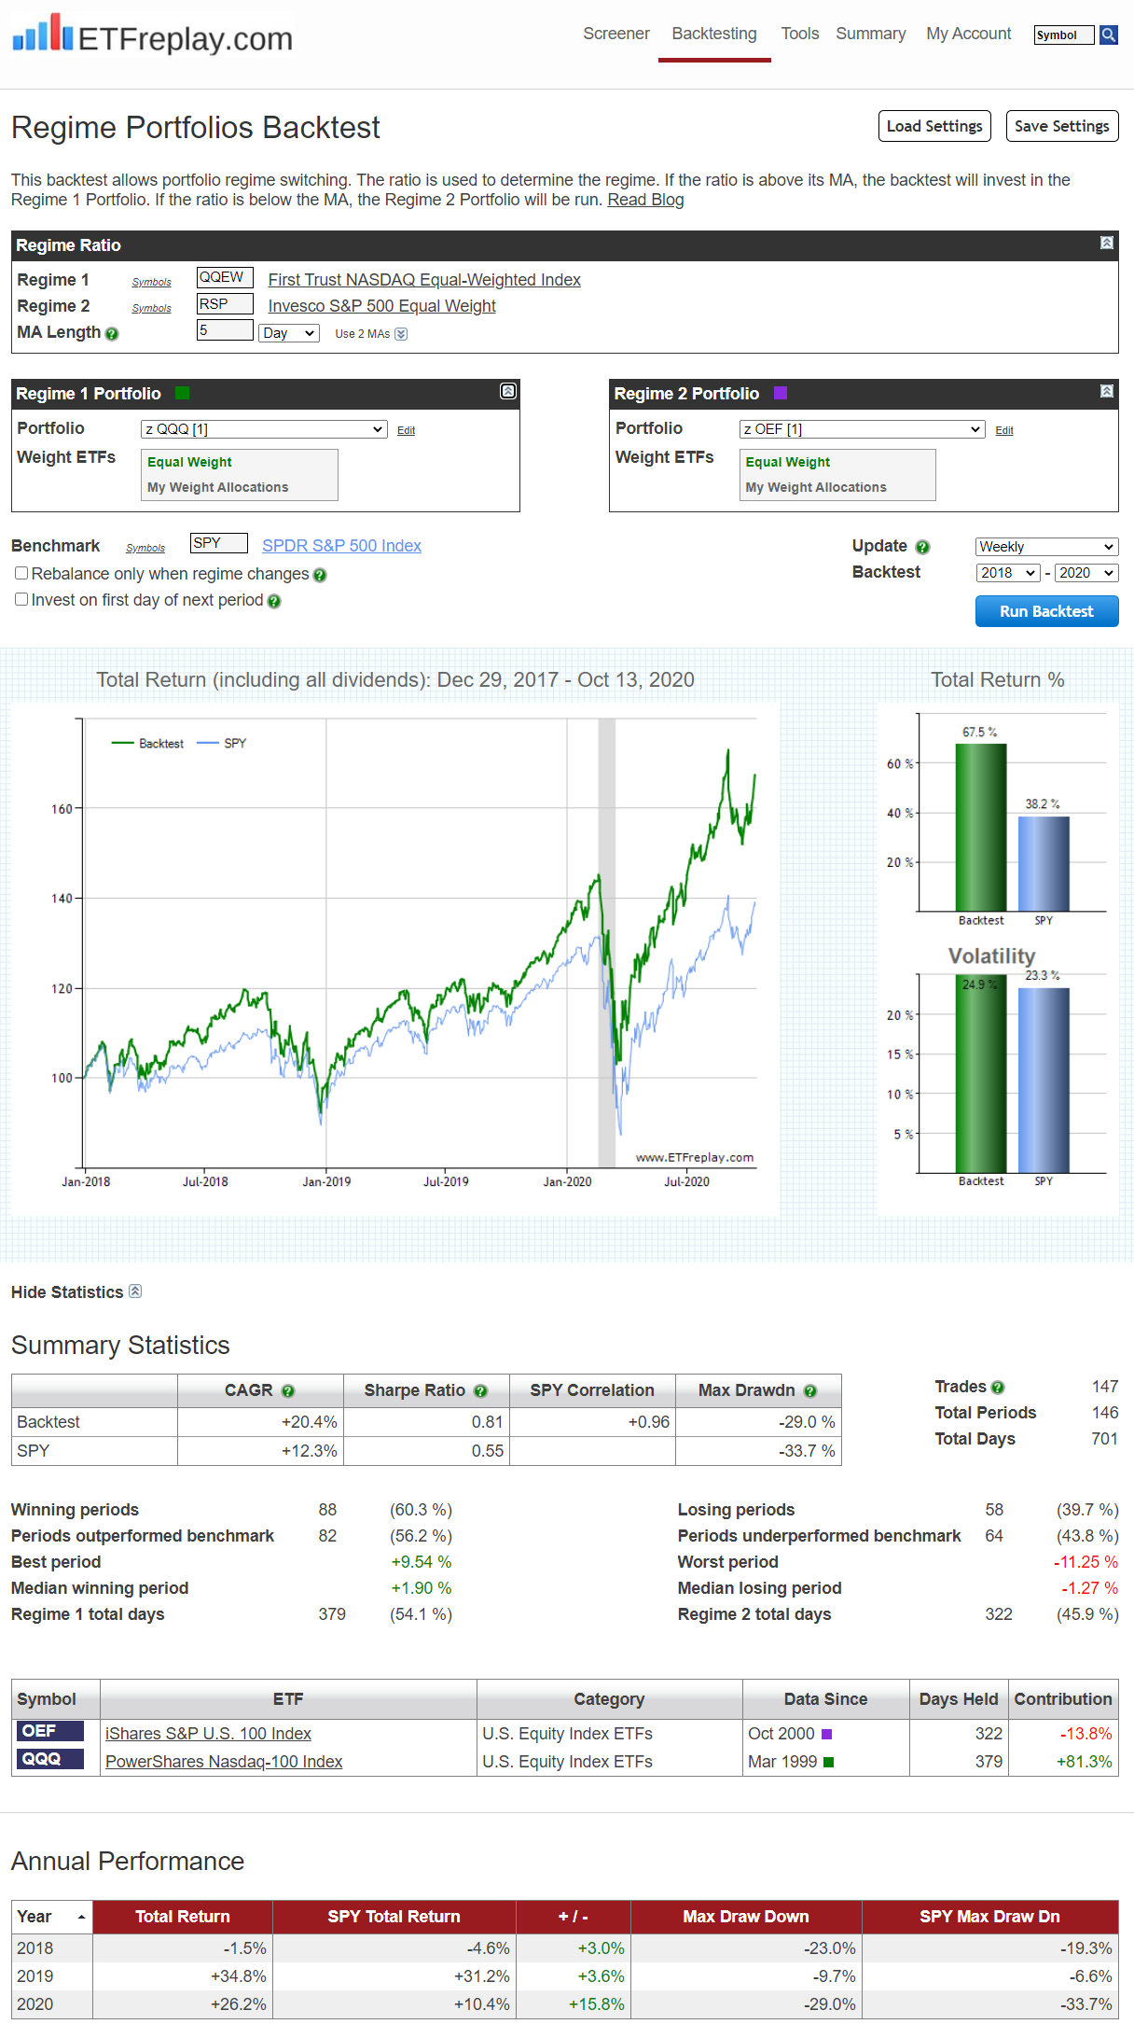Open Update frequency help icon
Image resolution: width=1134 pixels, height=2038 pixels.
coord(922,548)
